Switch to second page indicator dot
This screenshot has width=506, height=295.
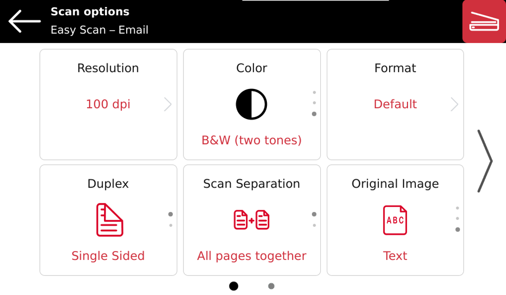[x=272, y=286]
